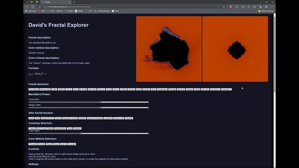Set after-fractal function to None

click(31, 118)
